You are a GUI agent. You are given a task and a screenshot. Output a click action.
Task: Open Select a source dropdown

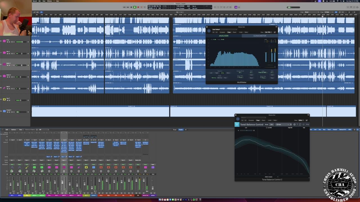272,177
